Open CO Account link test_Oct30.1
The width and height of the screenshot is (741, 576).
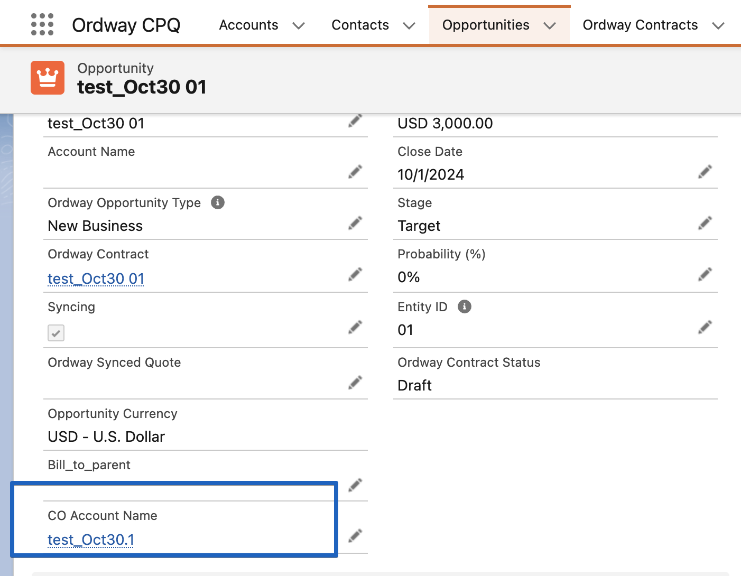pos(91,540)
